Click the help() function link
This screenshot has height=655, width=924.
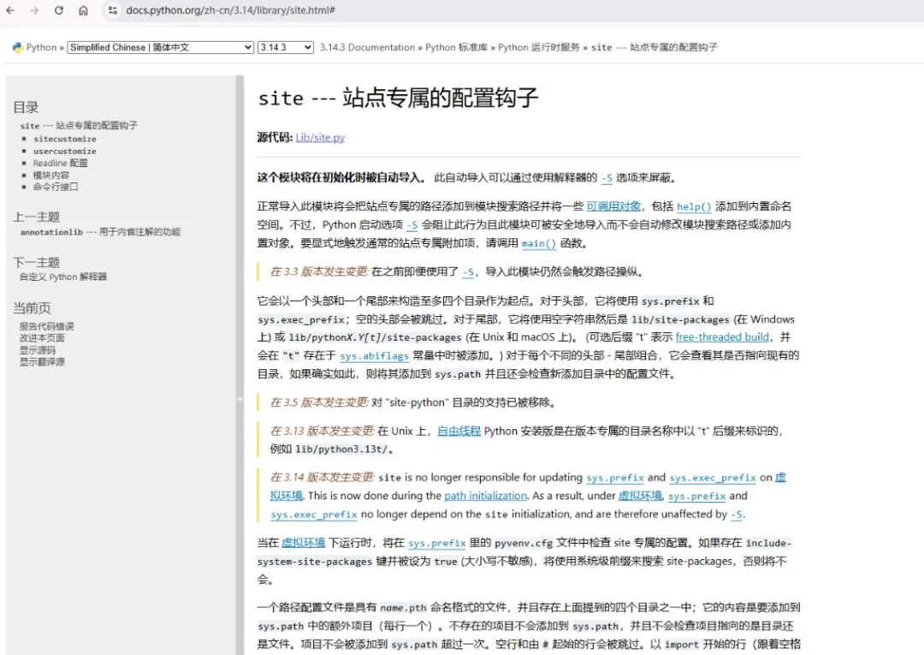(x=694, y=206)
